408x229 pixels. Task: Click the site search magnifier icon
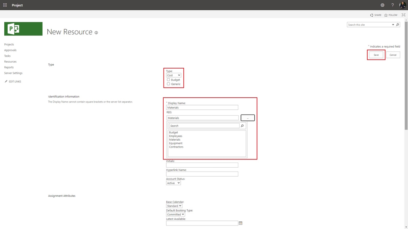pyautogui.click(x=397, y=25)
